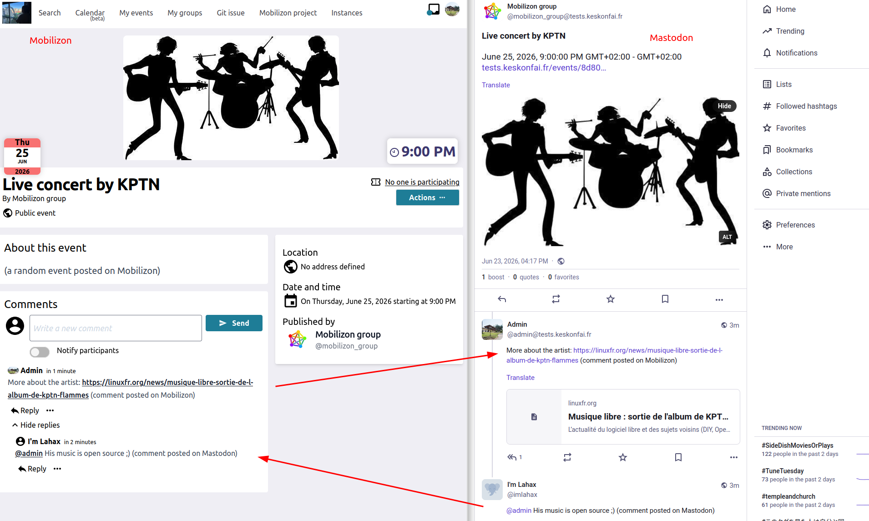This screenshot has height=521, width=869.
Task: Open Calendar (beta) in Mobilizon navigation
Action: click(90, 15)
